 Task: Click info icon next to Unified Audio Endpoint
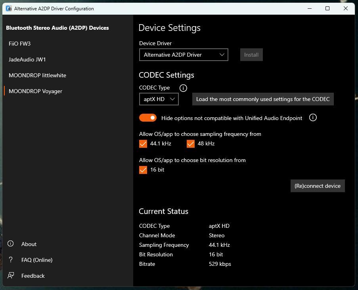click(313, 118)
